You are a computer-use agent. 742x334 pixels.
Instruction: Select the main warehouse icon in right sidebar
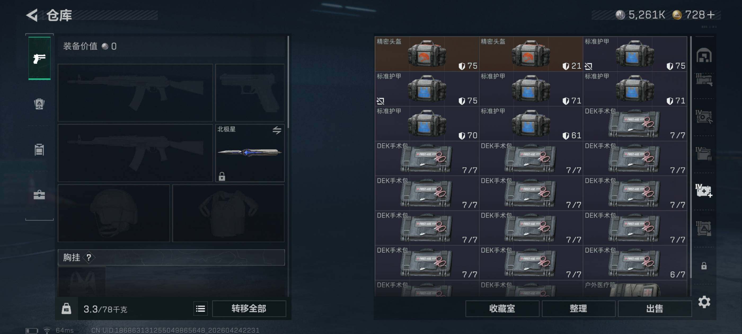click(x=704, y=55)
